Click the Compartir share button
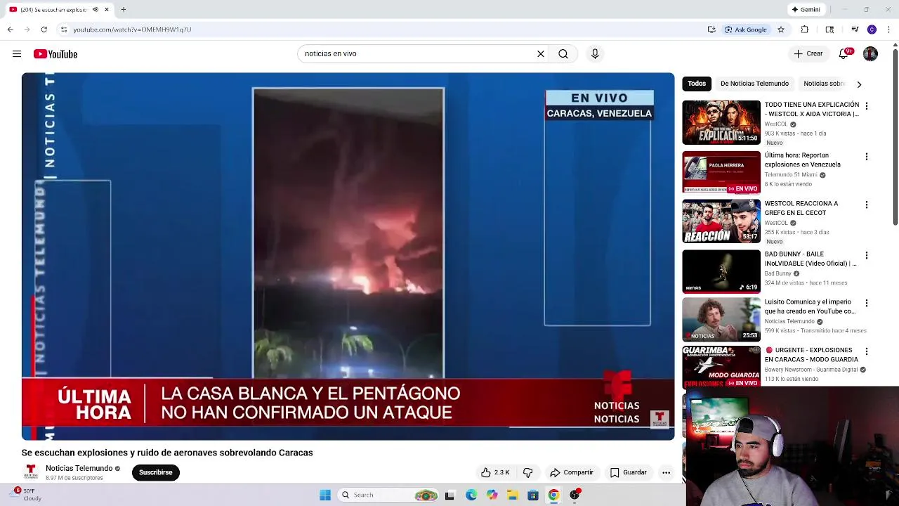 click(x=572, y=472)
